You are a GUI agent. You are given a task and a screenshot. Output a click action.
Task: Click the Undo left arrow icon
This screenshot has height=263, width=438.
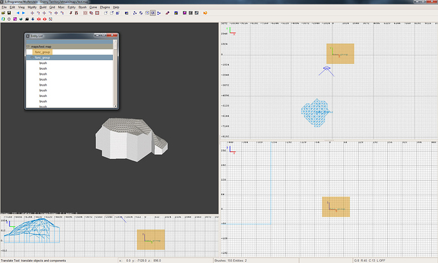coord(18,12)
